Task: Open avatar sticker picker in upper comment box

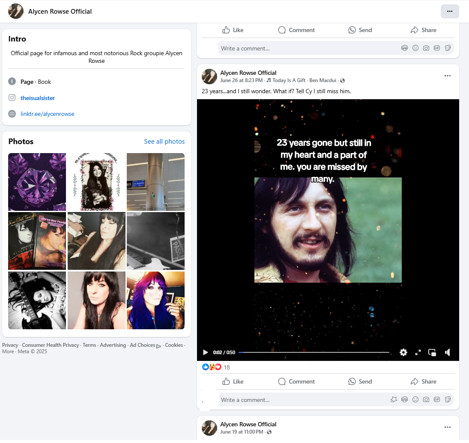Action: [404, 48]
